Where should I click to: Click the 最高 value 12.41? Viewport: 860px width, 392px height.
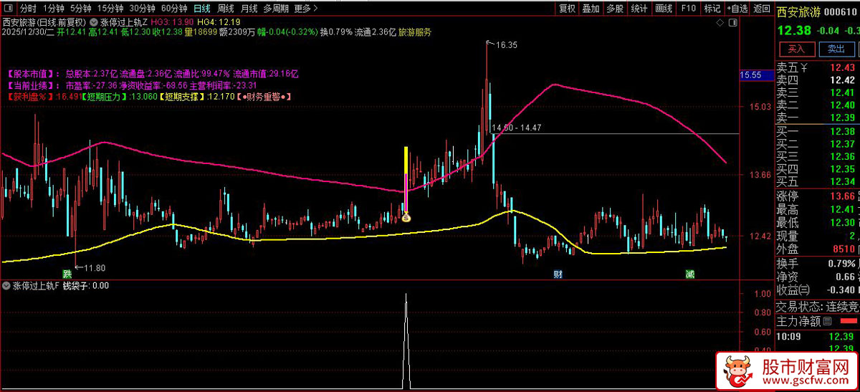tap(843, 209)
